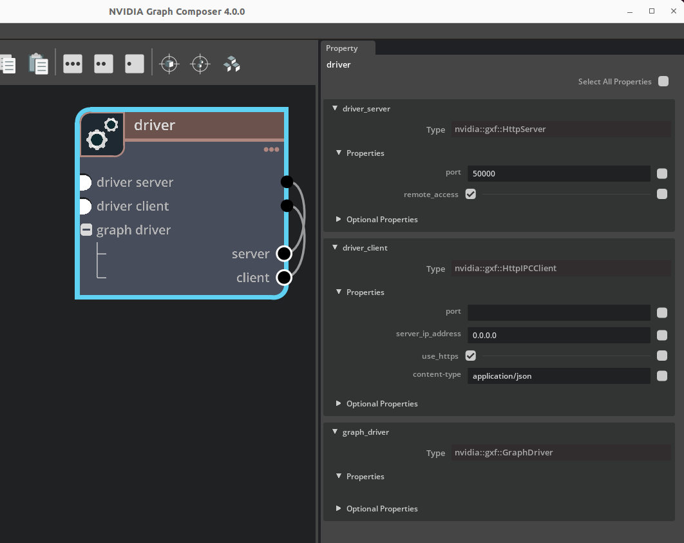Tick selection box beside driver_client port
The image size is (684, 543).
point(661,312)
